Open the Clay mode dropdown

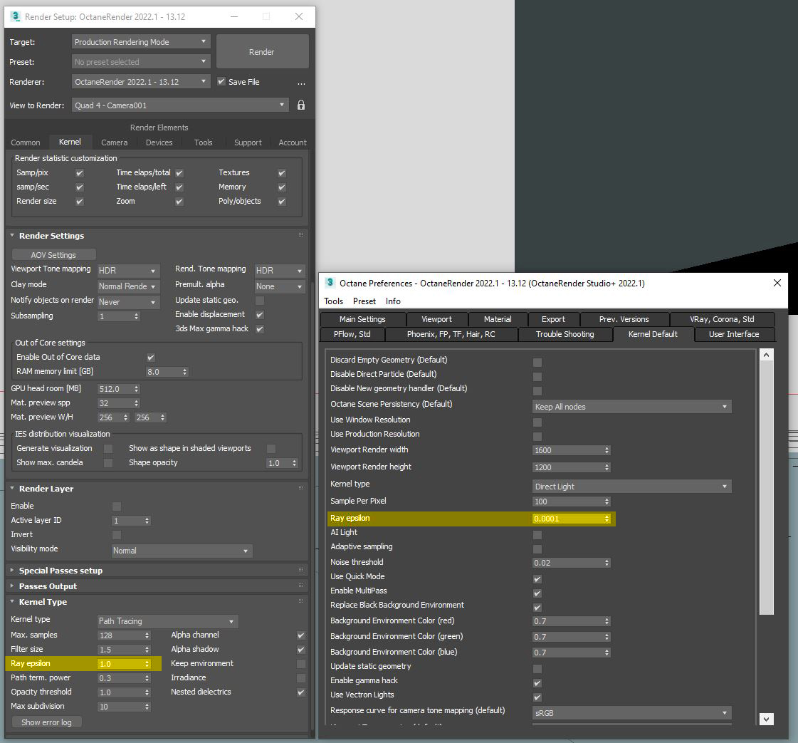[128, 286]
